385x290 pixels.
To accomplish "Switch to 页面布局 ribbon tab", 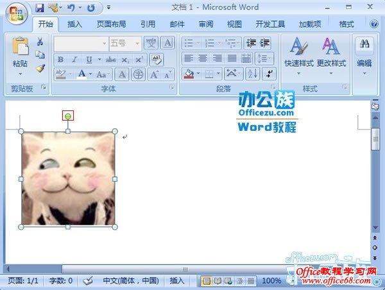I will tap(111, 24).
